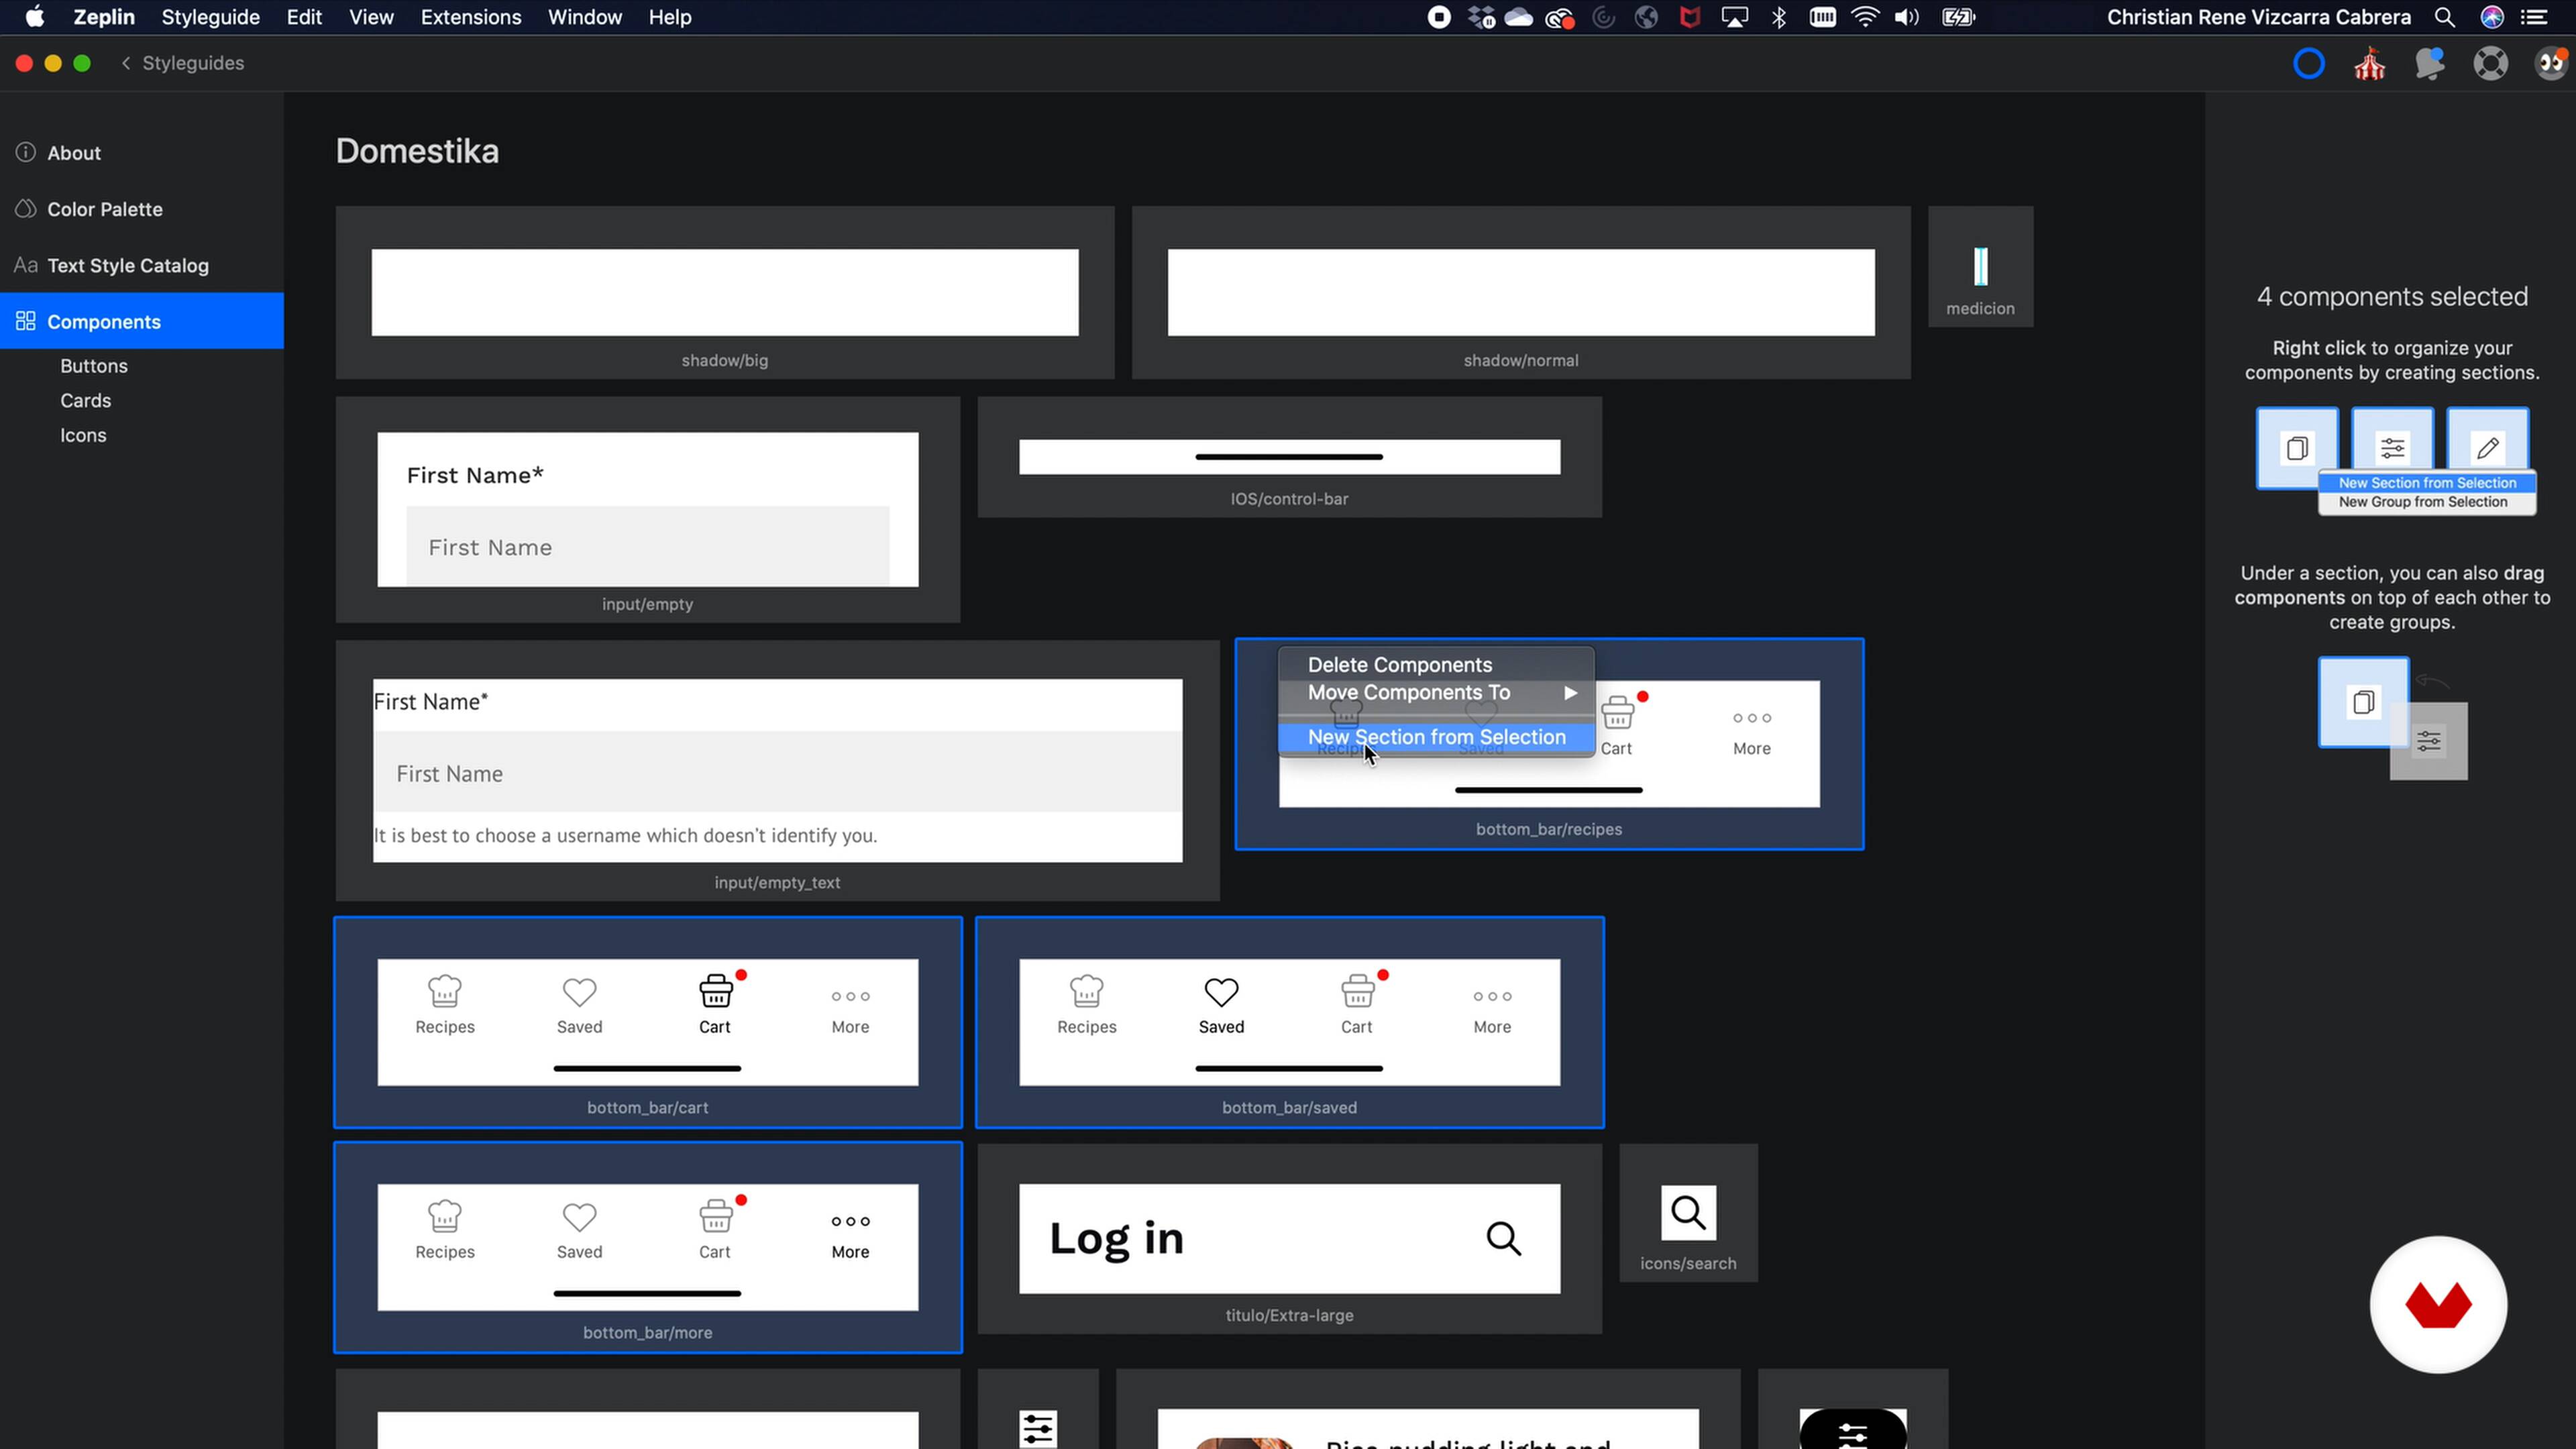Image resolution: width=2576 pixels, height=1449 pixels.
Task: Open the Edit menu
Action: [x=304, y=17]
